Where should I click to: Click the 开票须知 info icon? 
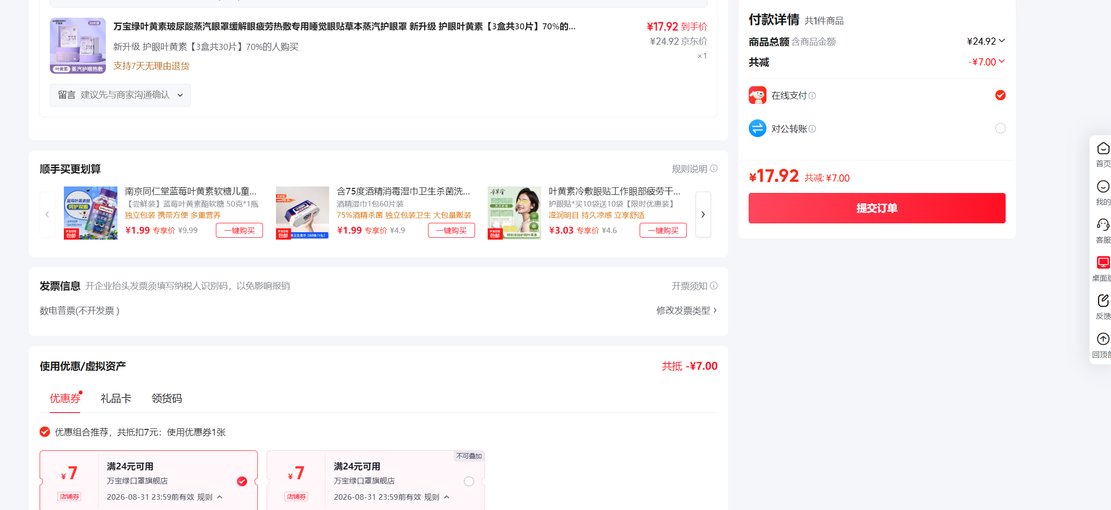tap(714, 285)
